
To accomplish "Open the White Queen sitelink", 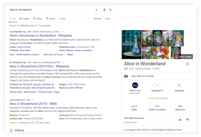I will 30,92.
